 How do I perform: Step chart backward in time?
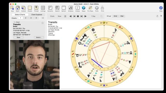click(x=70, y=16)
